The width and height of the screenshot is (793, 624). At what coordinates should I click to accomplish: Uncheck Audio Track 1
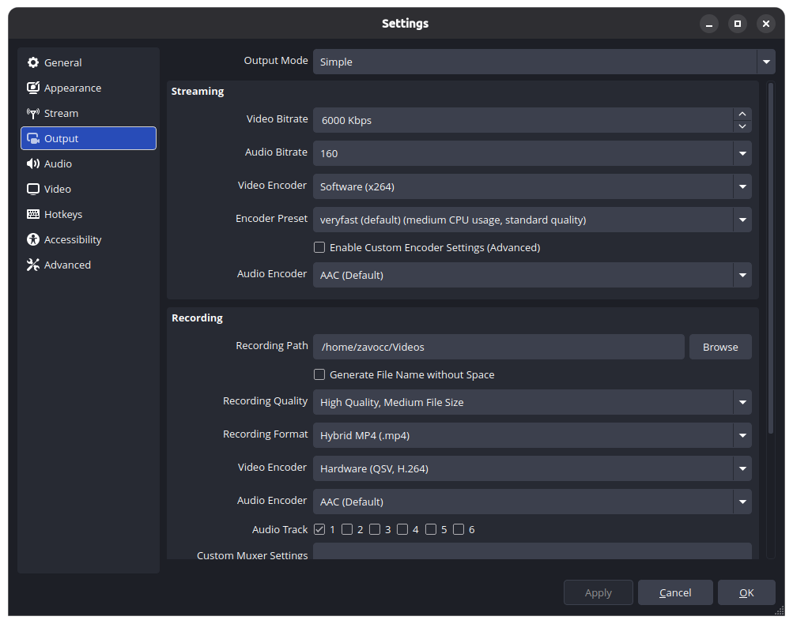click(319, 529)
